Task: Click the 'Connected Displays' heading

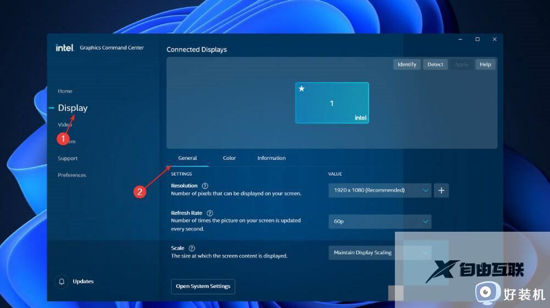Action: pyautogui.click(x=196, y=50)
